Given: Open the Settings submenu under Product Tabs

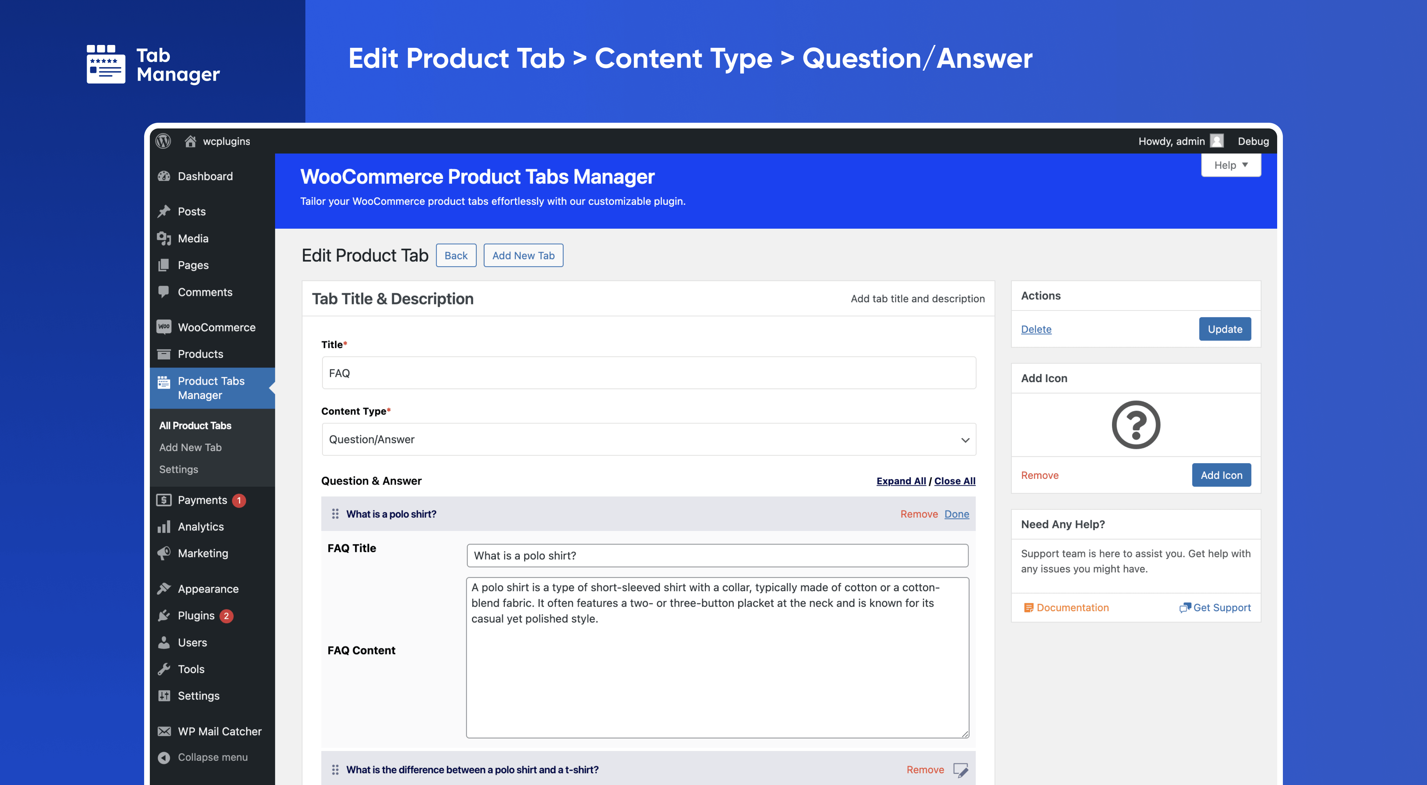Looking at the screenshot, I should click(178, 469).
